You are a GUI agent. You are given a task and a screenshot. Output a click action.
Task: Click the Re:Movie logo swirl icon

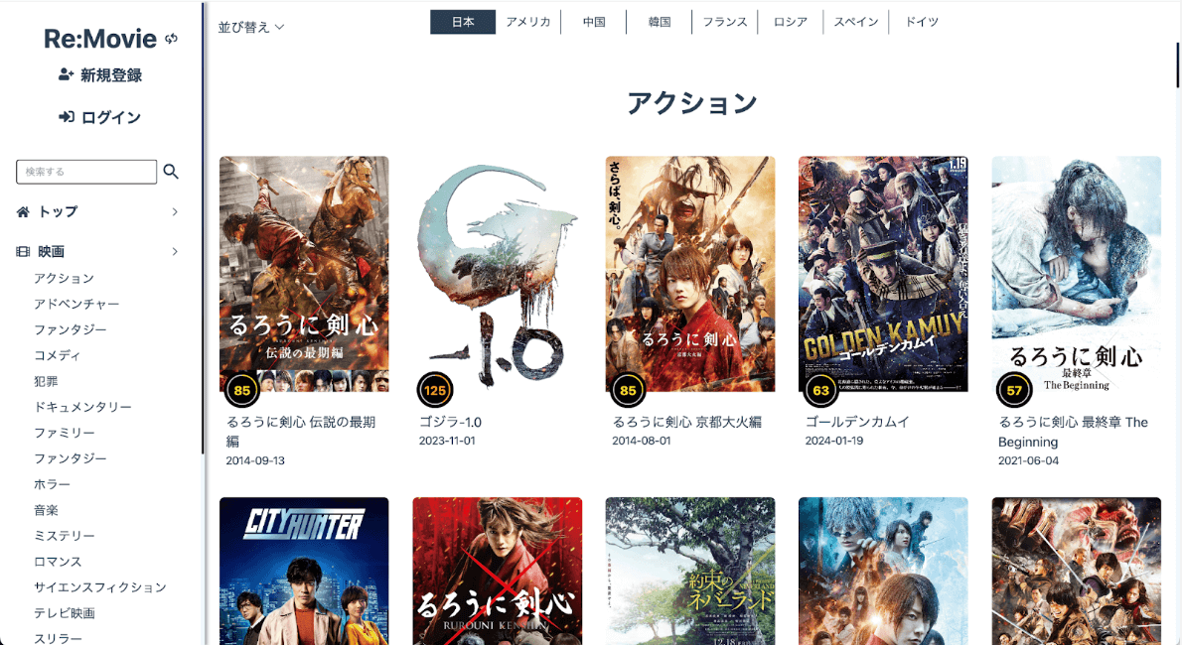(171, 39)
